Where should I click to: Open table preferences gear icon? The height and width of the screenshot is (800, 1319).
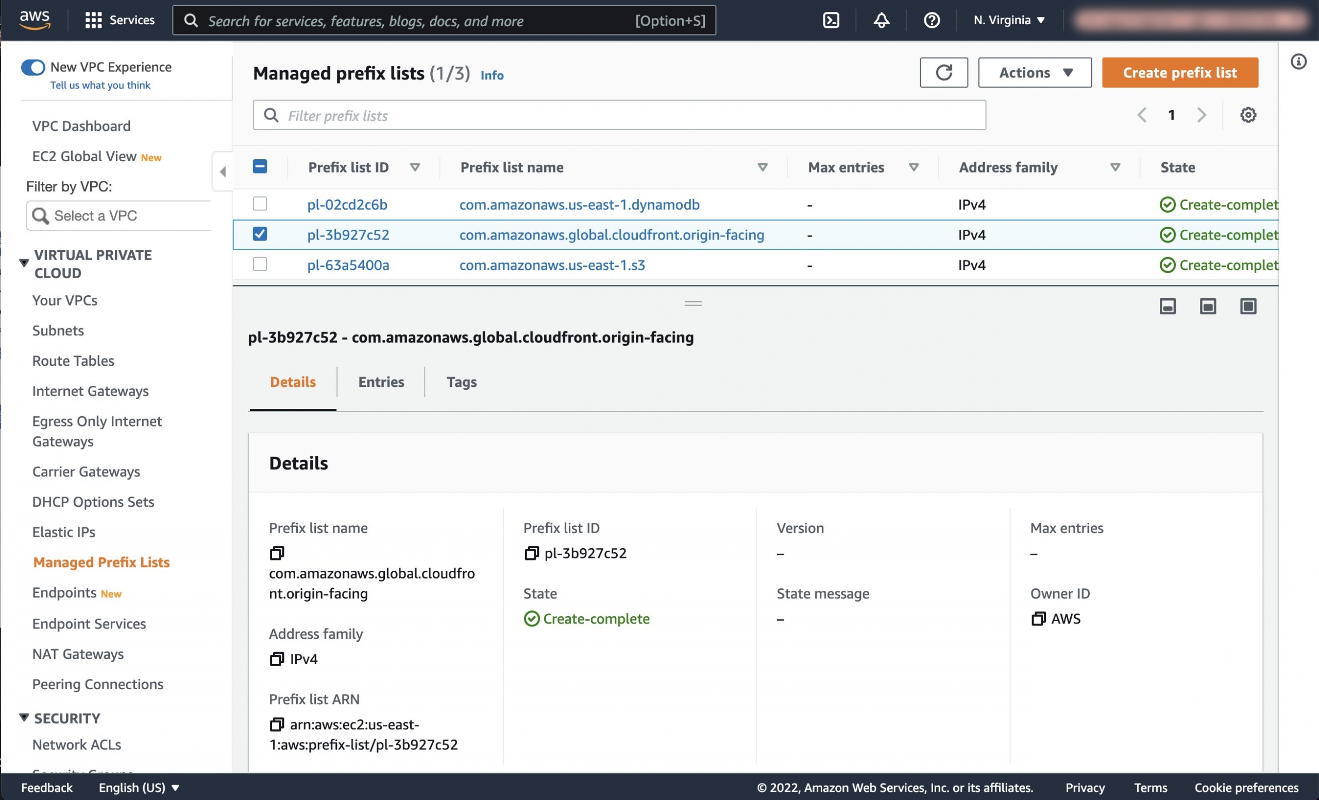click(1248, 115)
